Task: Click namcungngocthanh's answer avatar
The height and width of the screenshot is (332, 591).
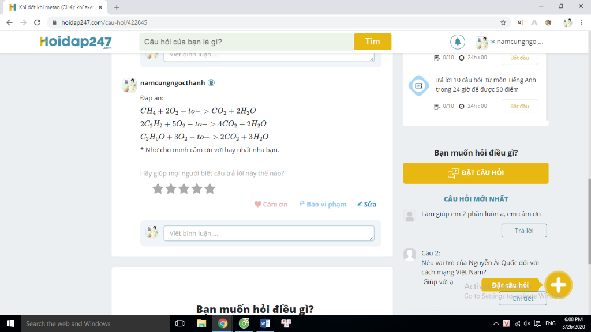Action: (129, 85)
